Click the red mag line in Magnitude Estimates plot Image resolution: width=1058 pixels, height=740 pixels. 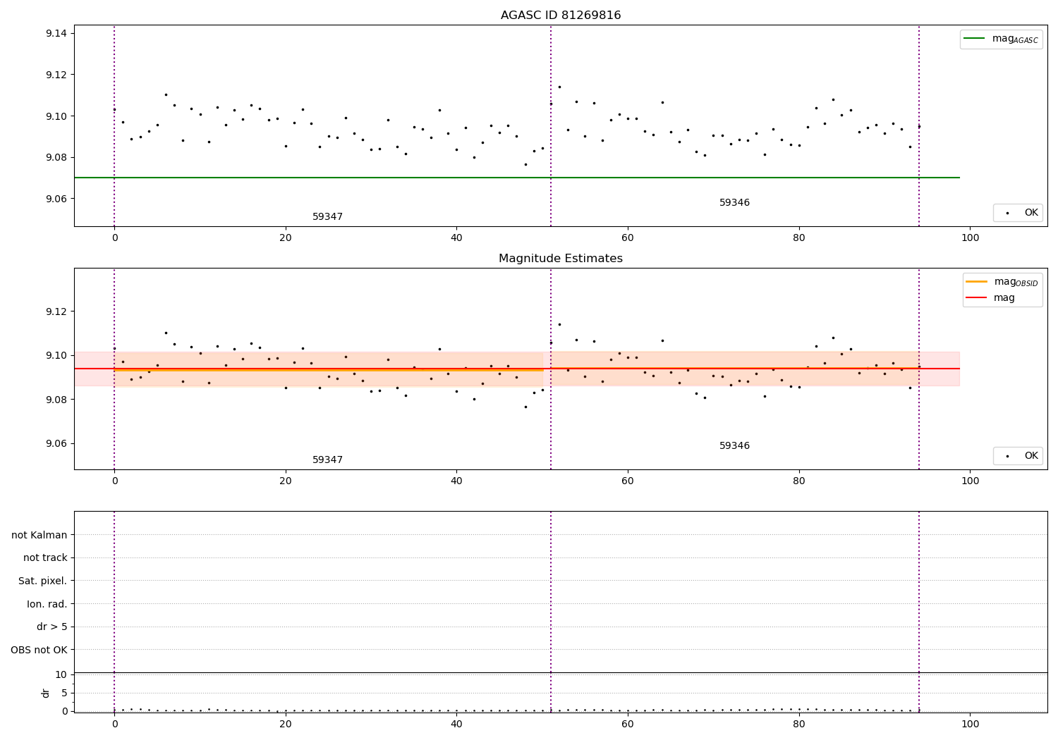point(517,369)
